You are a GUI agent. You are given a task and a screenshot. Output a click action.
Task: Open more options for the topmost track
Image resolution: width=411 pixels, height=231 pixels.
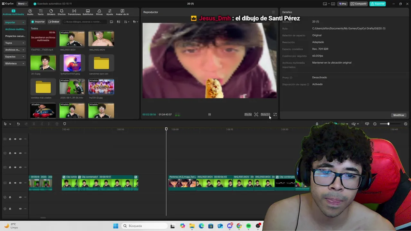[x=25, y=139]
